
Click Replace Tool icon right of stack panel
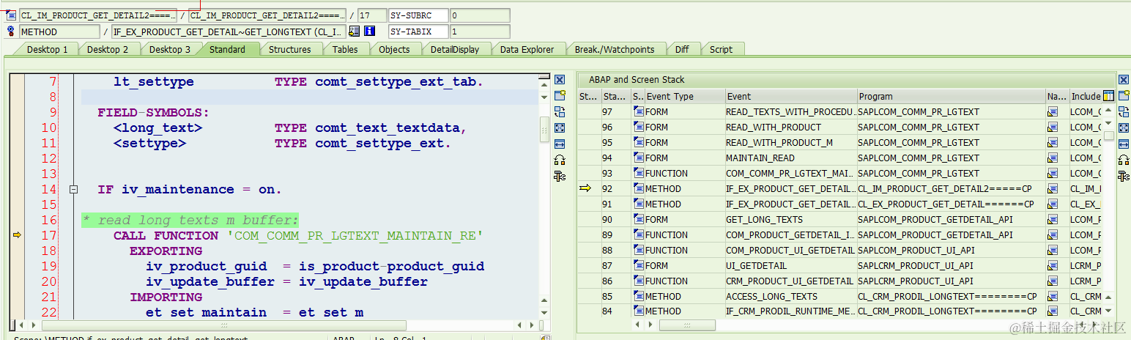pos(1124,111)
